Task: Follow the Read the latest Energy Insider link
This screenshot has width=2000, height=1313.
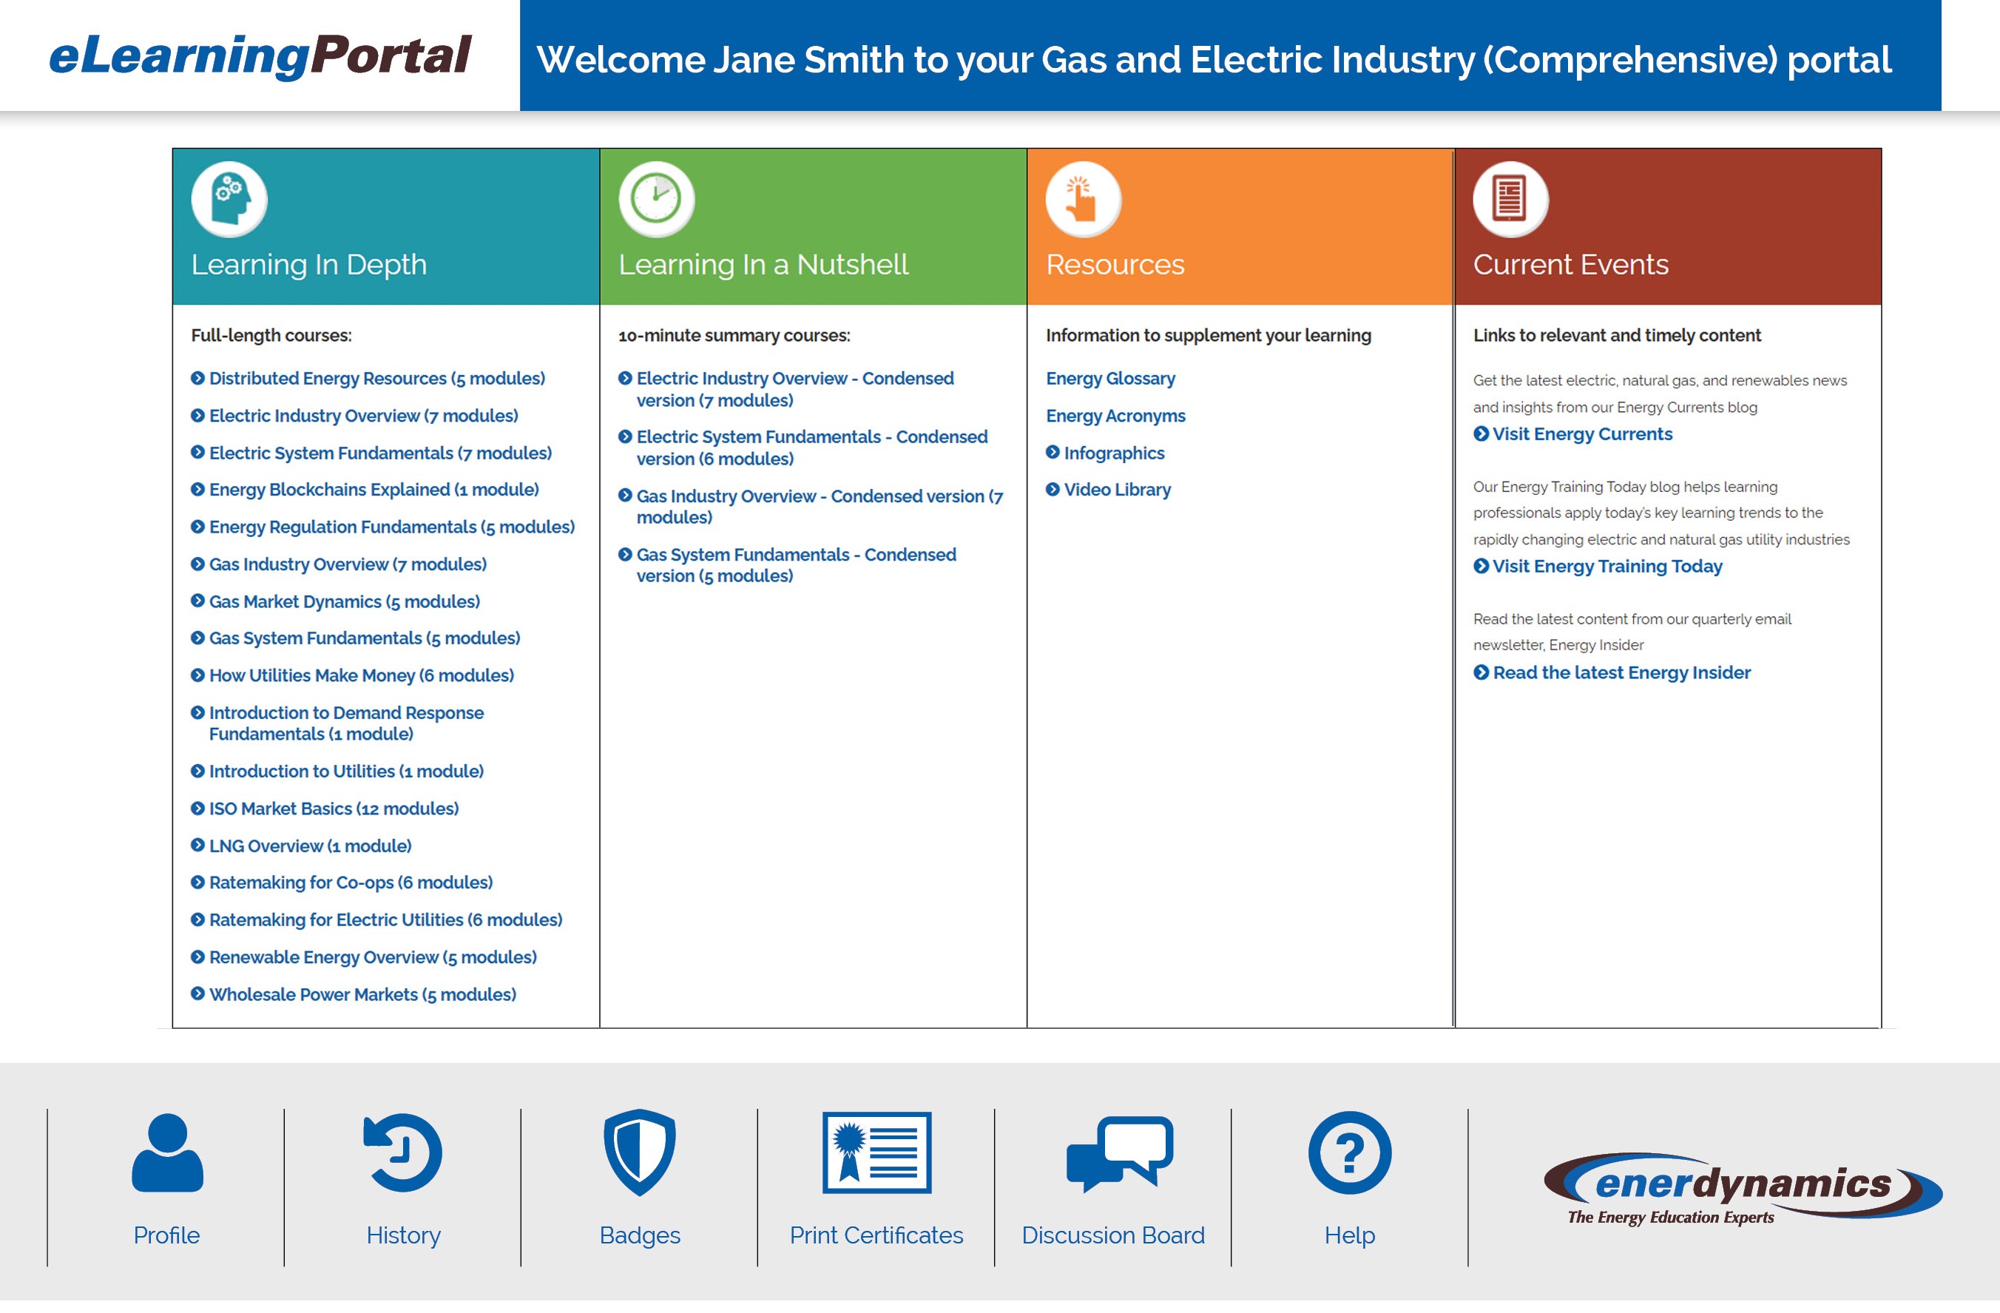Action: point(1621,673)
